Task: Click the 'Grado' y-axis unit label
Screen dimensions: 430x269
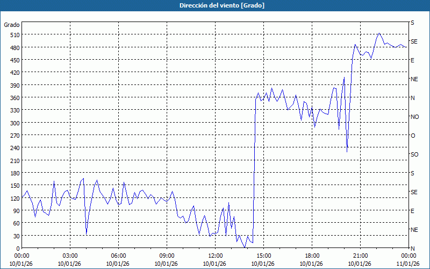Action: pyautogui.click(x=12, y=25)
